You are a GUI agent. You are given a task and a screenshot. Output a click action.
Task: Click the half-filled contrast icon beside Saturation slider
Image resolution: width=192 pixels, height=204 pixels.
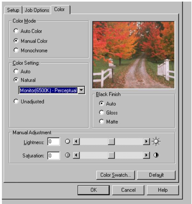click(156, 155)
